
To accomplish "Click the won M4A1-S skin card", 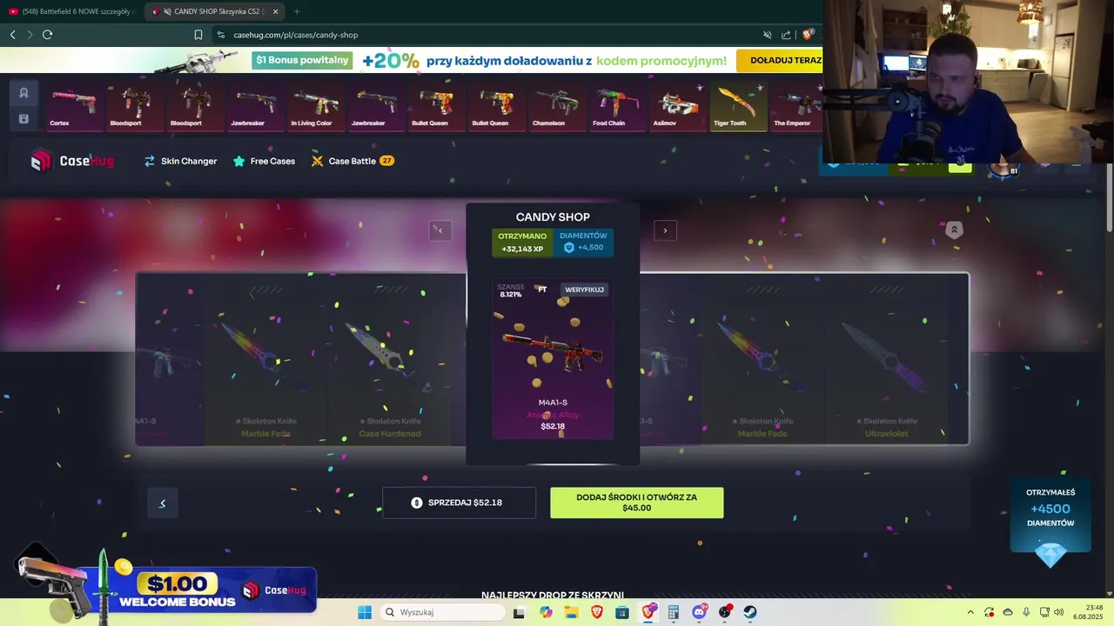I will (553, 358).
